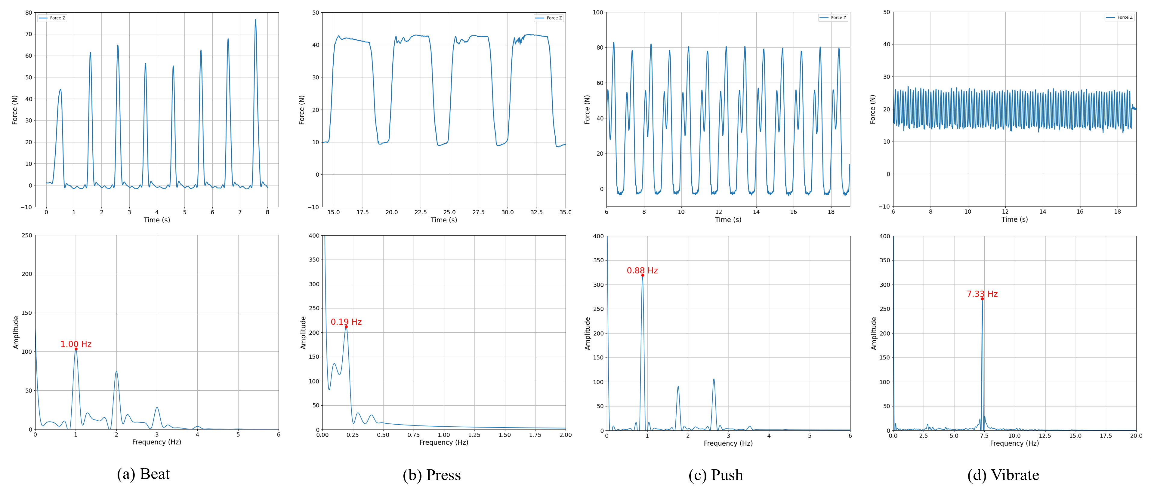Click the 250 tick on the bottom-left amplitude axis
Image resolution: width=1151 pixels, height=494 pixels.
[x=27, y=235]
